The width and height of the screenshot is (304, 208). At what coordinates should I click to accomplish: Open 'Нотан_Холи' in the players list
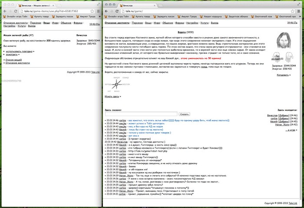click(282, 125)
